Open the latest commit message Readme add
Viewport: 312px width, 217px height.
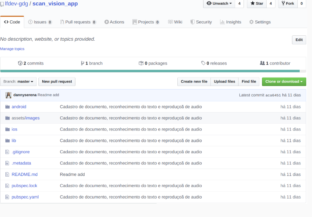48,95
